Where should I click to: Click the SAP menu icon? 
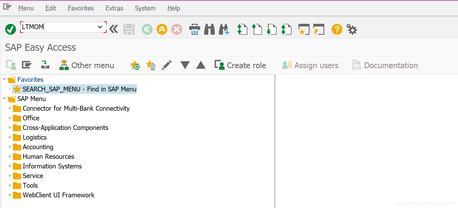(x=27, y=65)
